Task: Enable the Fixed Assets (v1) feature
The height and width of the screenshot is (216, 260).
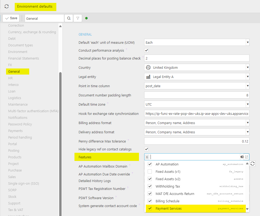Action: (x=150, y=171)
